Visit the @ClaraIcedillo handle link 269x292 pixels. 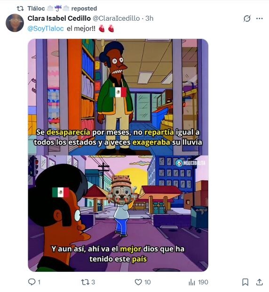(116, 18)
